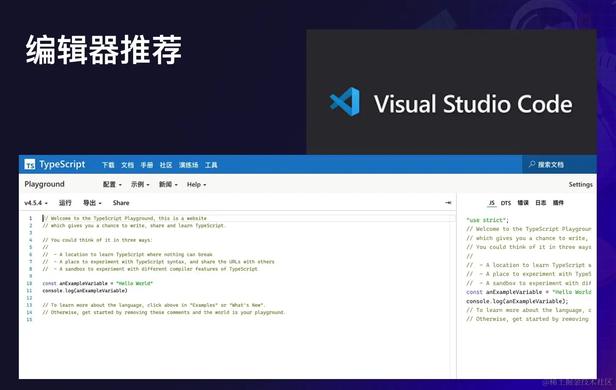Click the console.log(anExampleVariable) editor line

(85, 290)
